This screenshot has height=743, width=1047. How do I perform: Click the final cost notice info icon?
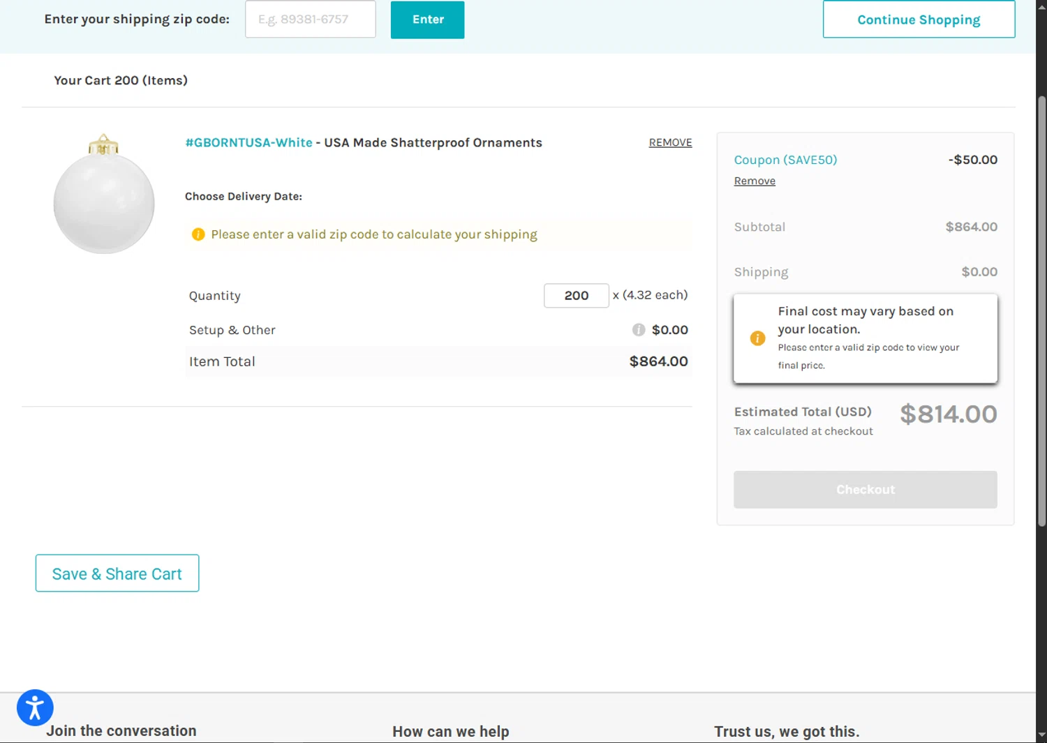(757, 338)
